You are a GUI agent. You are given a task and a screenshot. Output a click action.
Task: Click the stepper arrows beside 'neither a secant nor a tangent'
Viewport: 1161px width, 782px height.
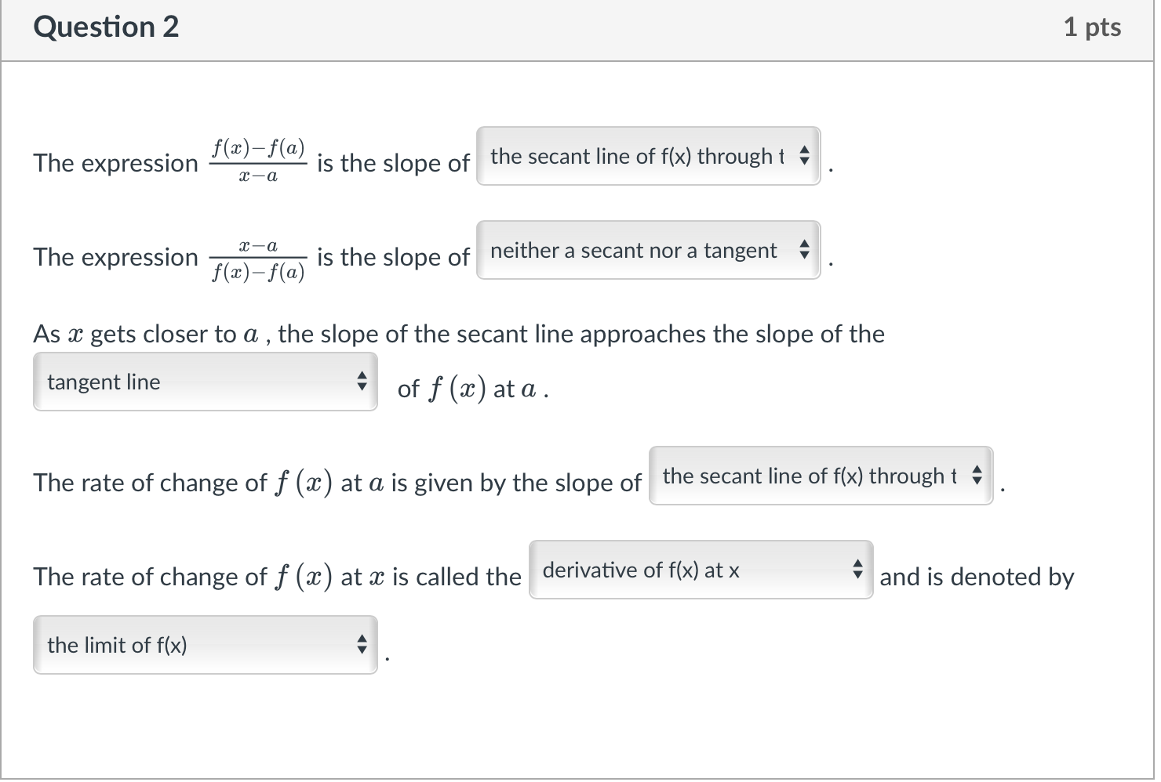[x=803, y=250]
